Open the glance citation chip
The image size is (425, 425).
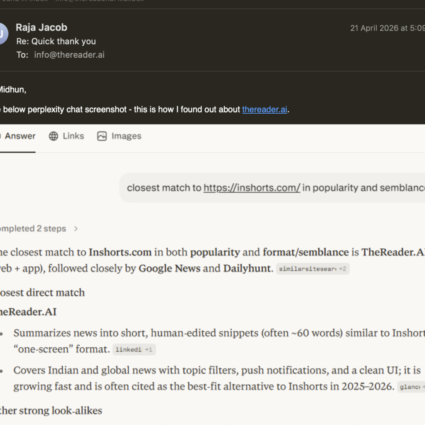(411, 387)
